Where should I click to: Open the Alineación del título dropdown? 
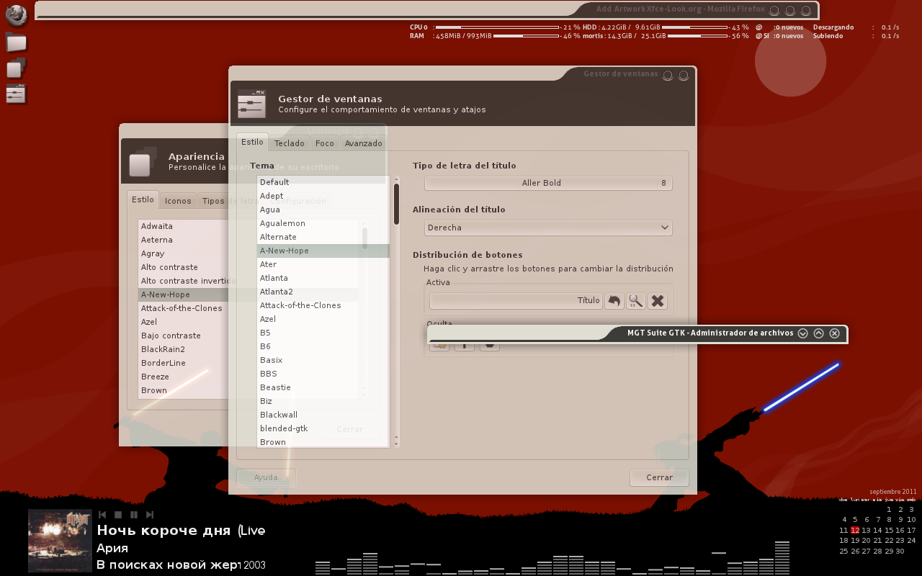548,228
